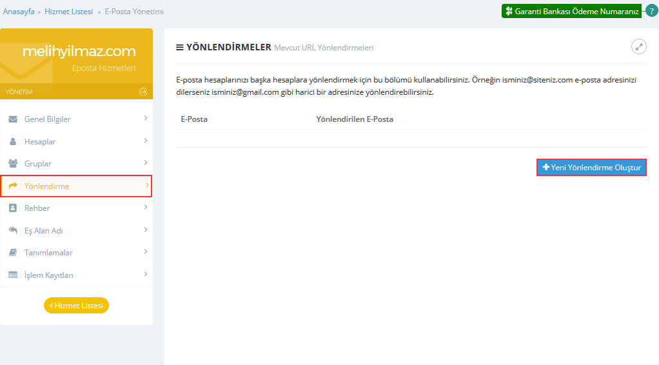
Task: Open the İşlem Kayıtları menu item
Action: pyautogui.click(x=48, y=275)
